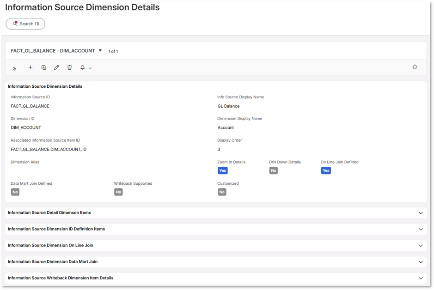Expand Information Source Dimension On Line Join chevron

click(x=421, y=246)
